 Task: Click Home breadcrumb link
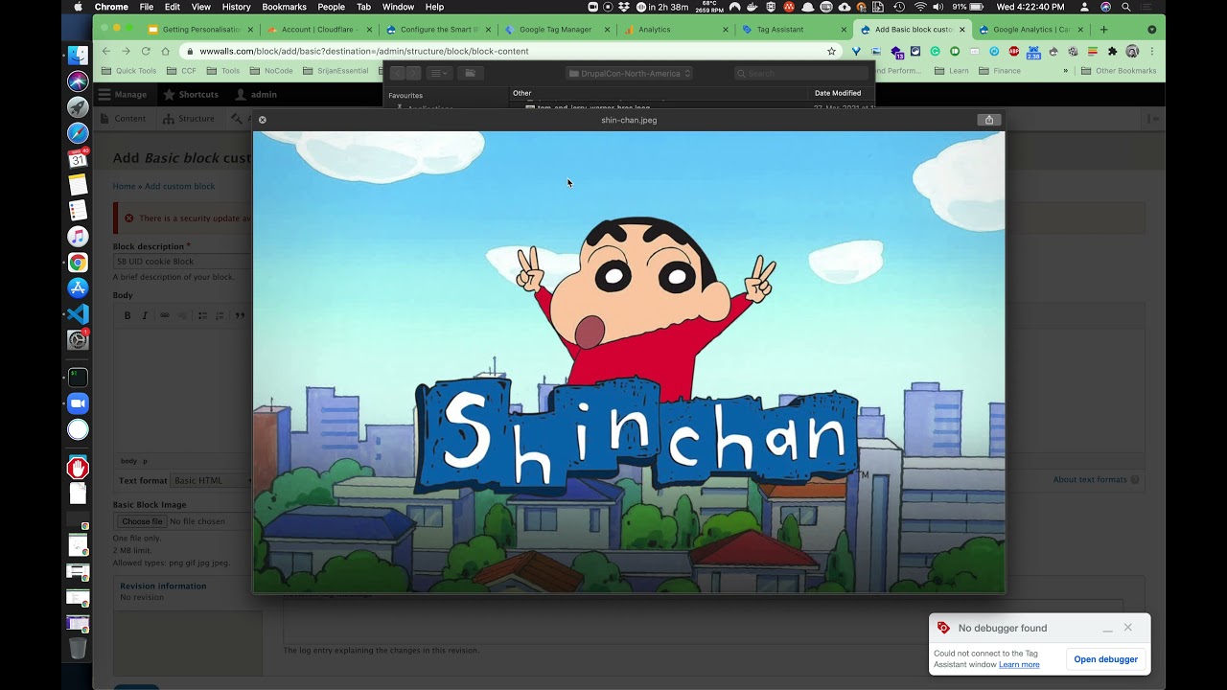click(x=124, y=186)
